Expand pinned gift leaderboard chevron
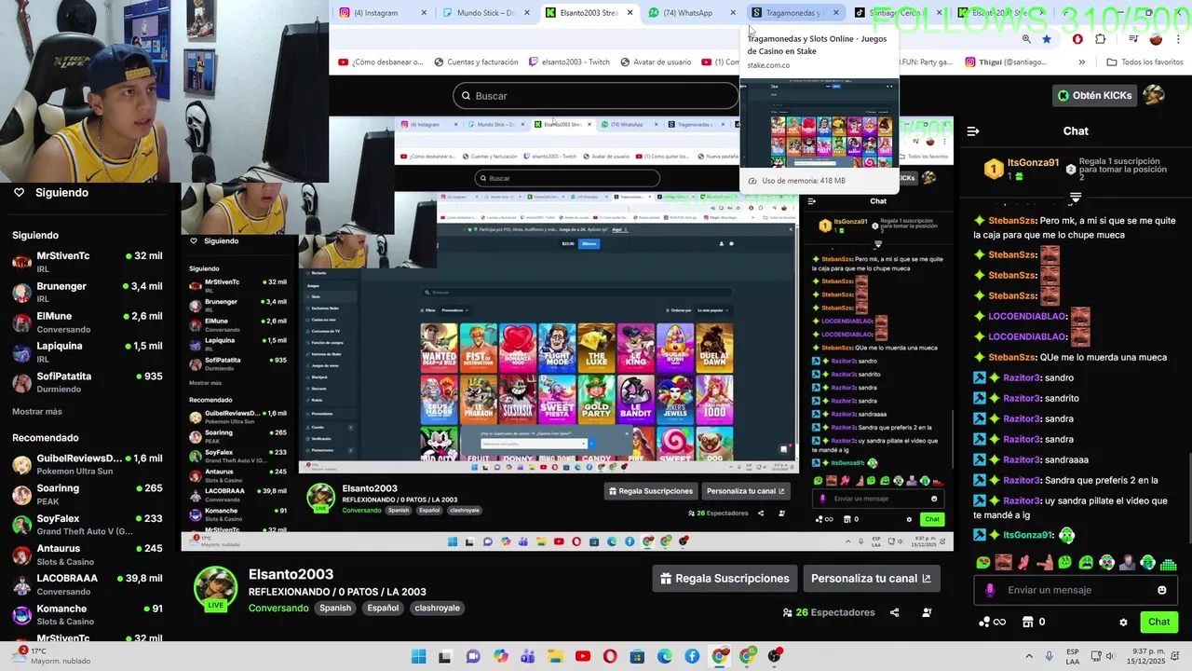Screen dimensions: 1192x671 [x=1076, y=198]
